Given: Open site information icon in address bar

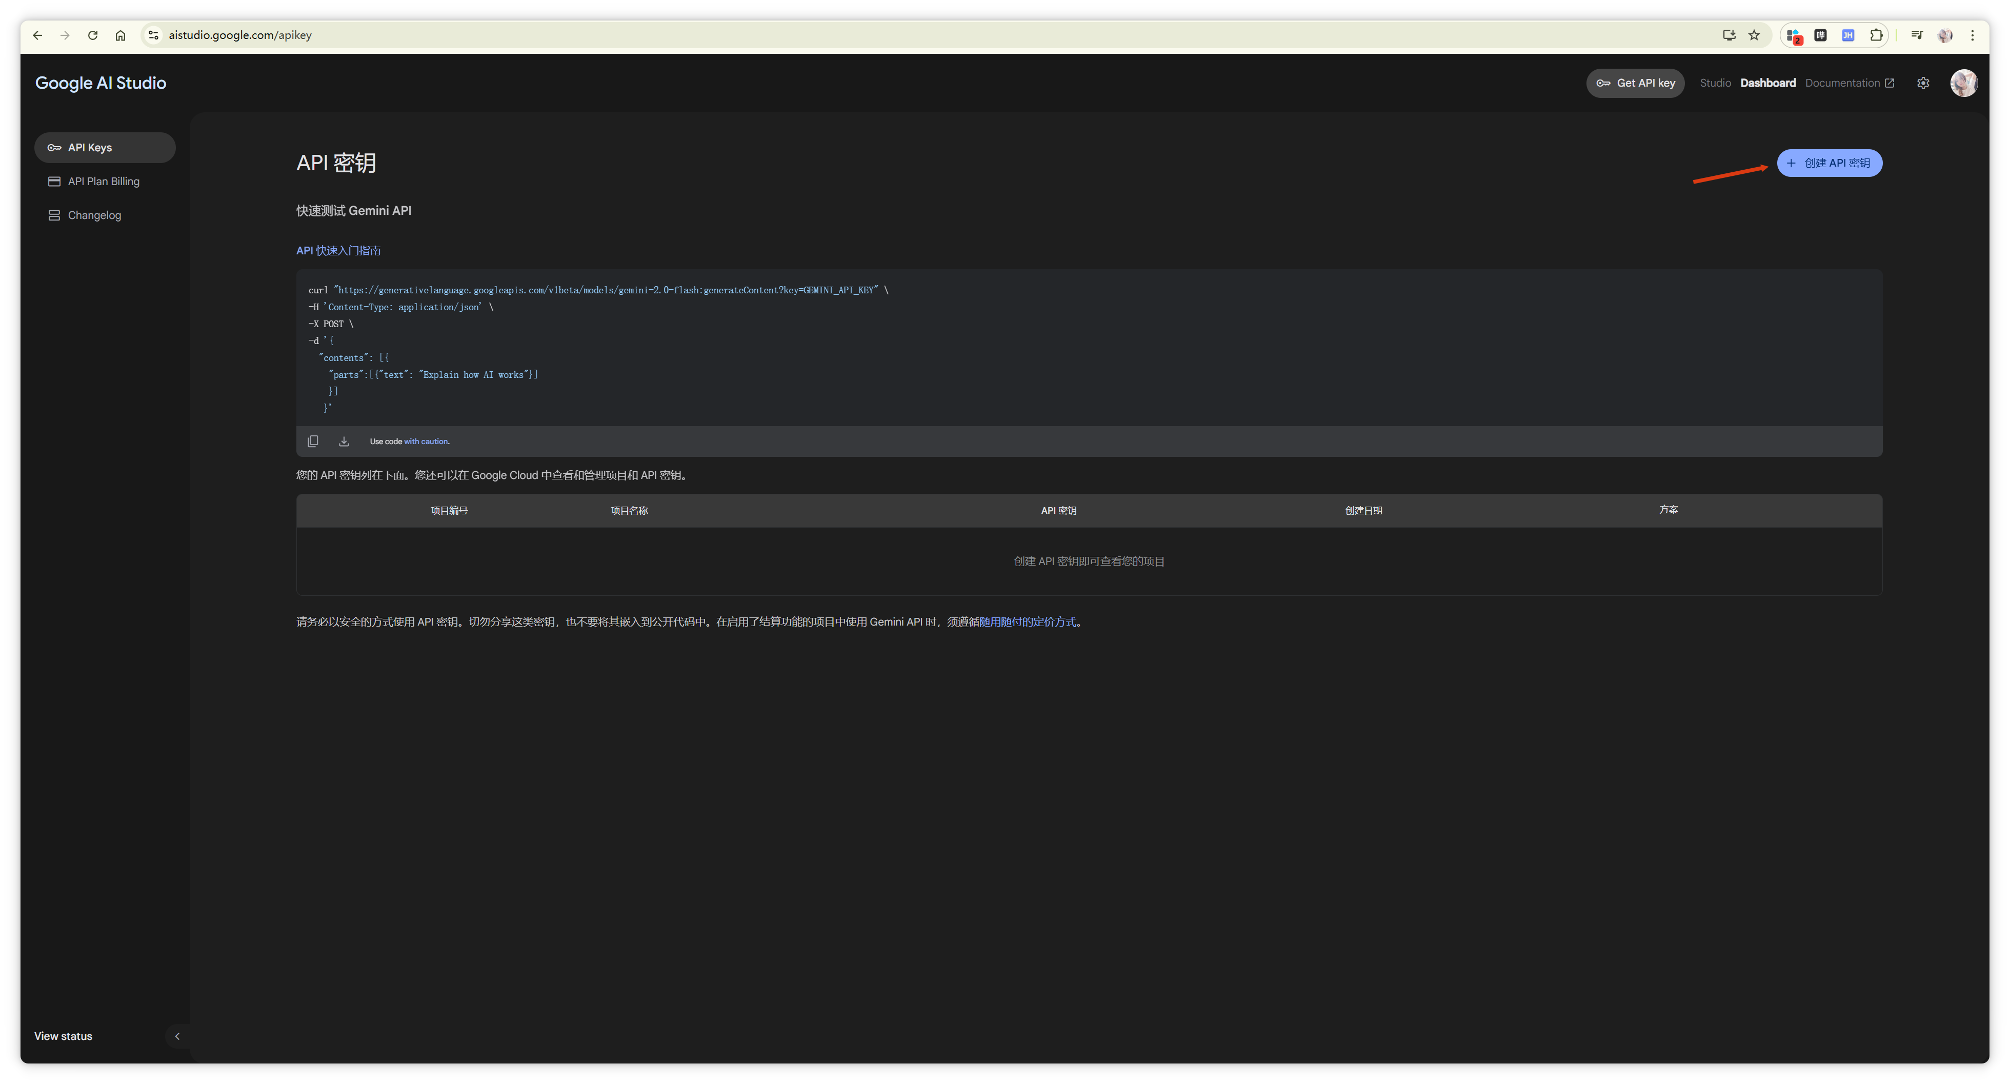Looking at the screenshot, I should coord(154,35).
